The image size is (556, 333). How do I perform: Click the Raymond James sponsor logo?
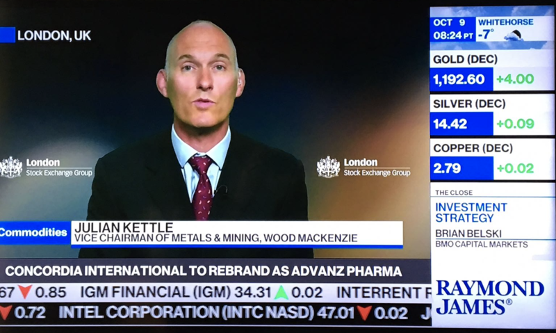point(490,297)
